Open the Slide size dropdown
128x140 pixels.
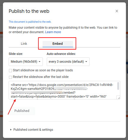tap(26, 61)
